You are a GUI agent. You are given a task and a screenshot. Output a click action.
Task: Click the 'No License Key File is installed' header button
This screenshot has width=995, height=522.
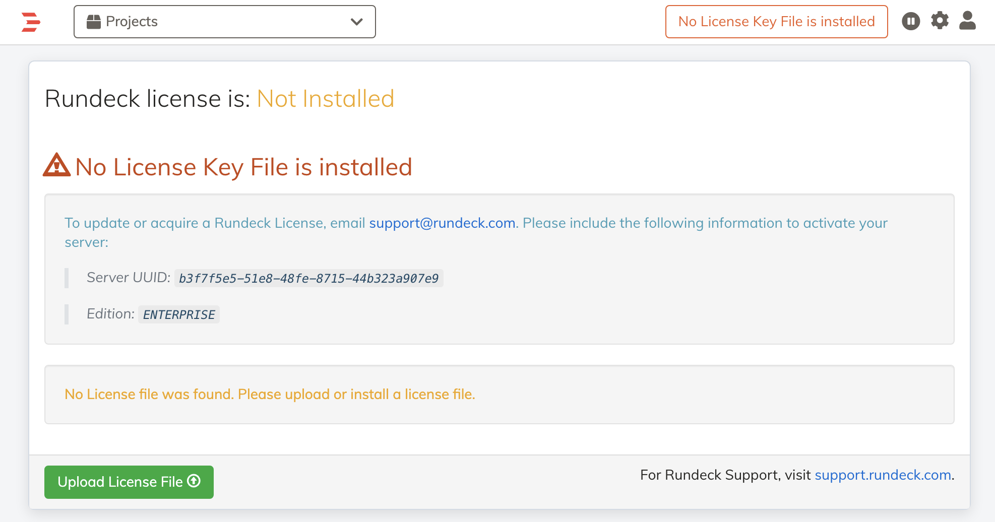pos(776,21)
